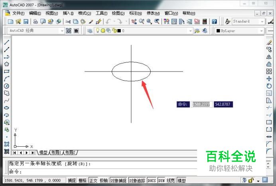Expand the layer 0 dropdown list

pyautogui.click(x=190, y=31)
